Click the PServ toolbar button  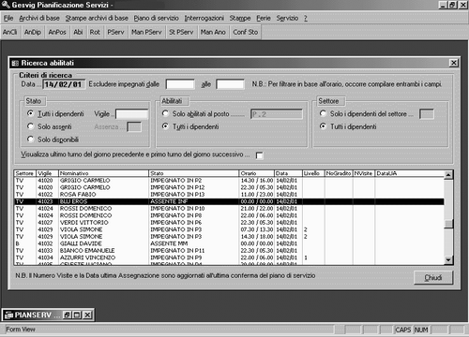(x=115, y=32)
